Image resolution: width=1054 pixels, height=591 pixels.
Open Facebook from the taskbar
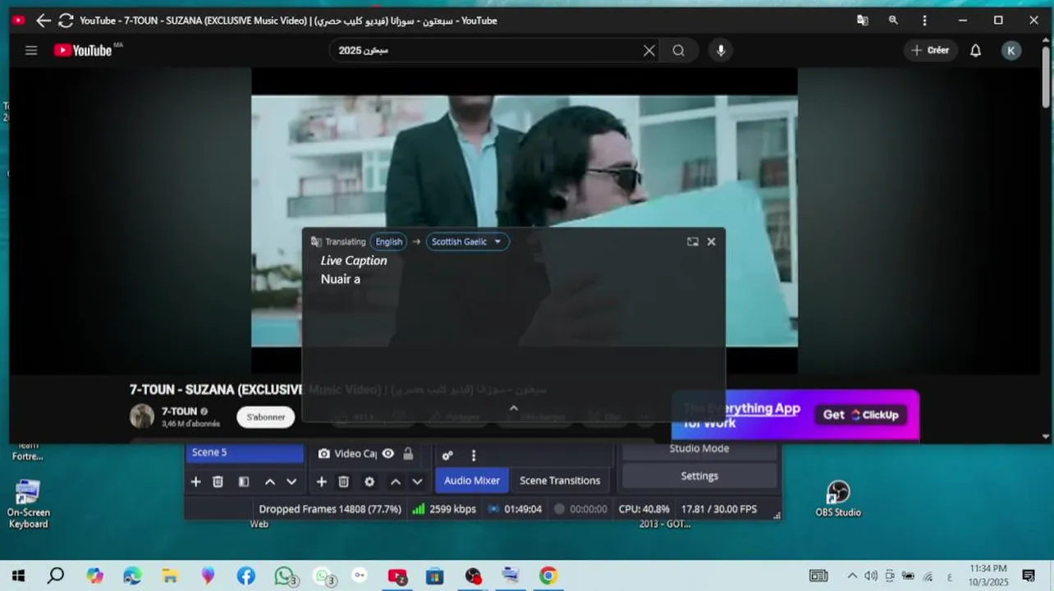246,576
